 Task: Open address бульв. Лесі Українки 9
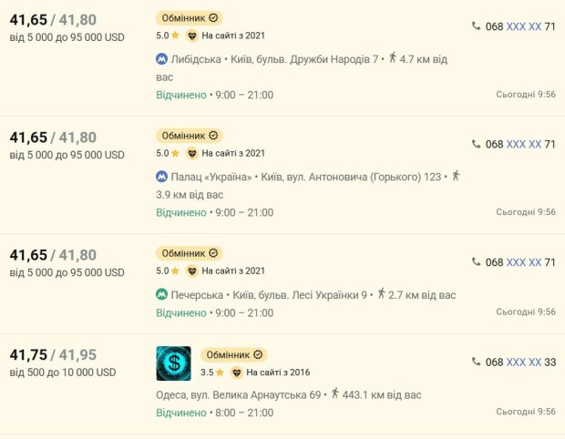[x=300, y=295]
